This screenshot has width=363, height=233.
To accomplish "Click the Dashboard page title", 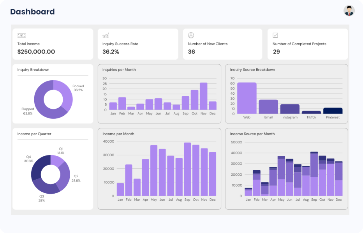I will (x=32, y=12).
